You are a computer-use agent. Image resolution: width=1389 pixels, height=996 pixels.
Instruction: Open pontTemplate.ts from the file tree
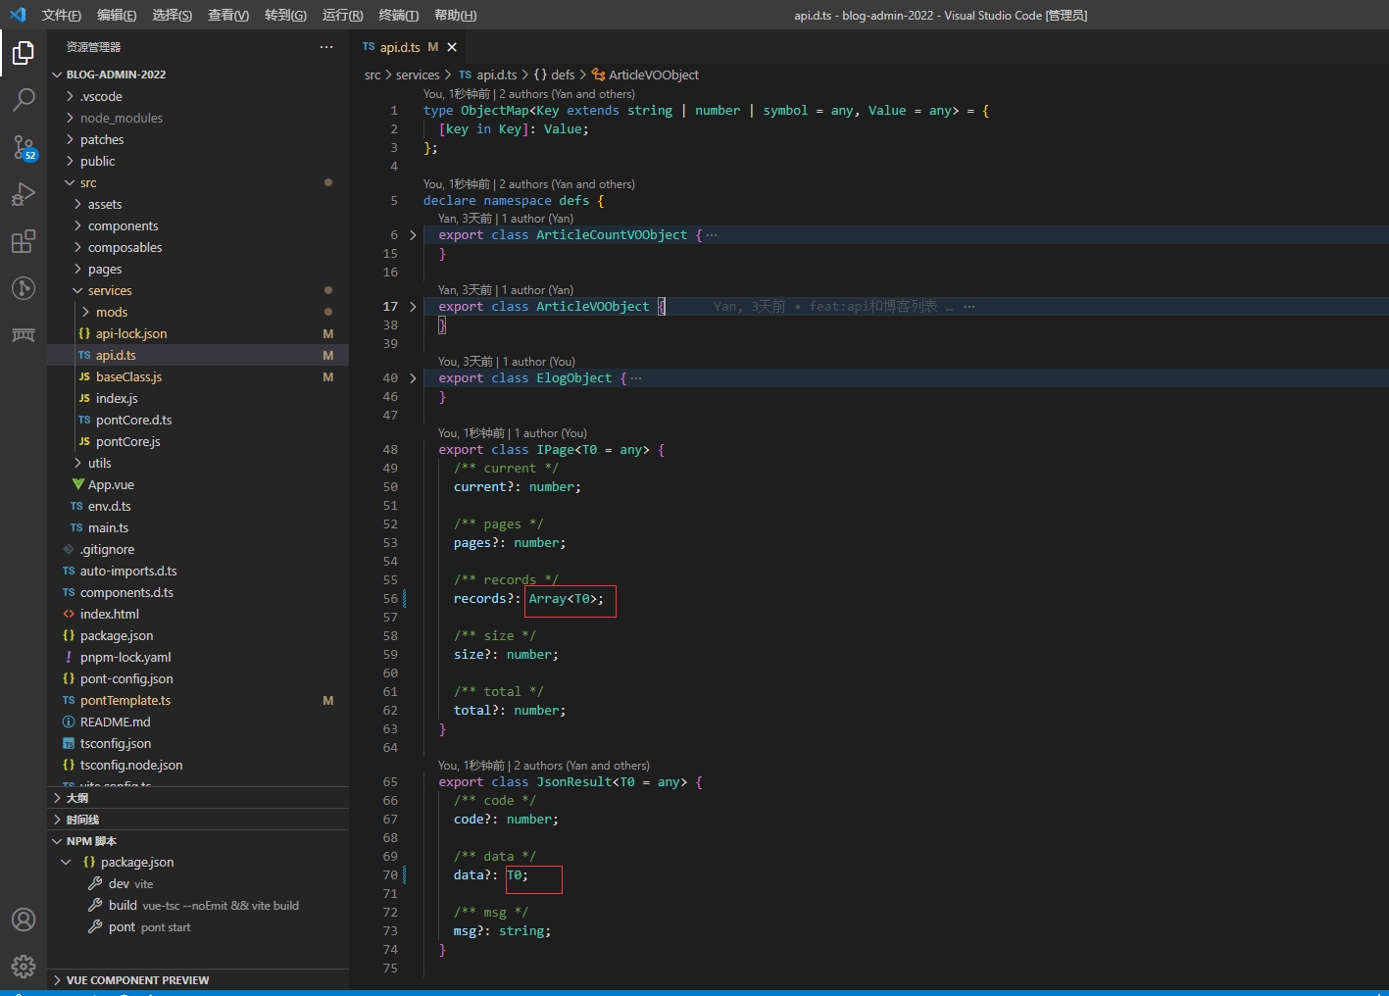point(124,701)
